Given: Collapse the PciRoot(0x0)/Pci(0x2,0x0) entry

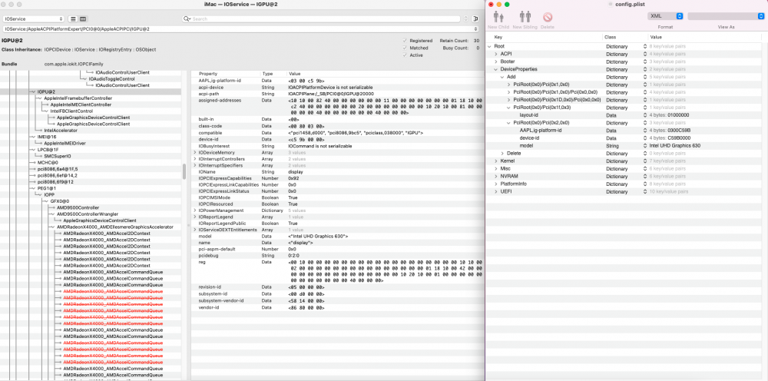Looking at the screenshot, I should point(509,123).
